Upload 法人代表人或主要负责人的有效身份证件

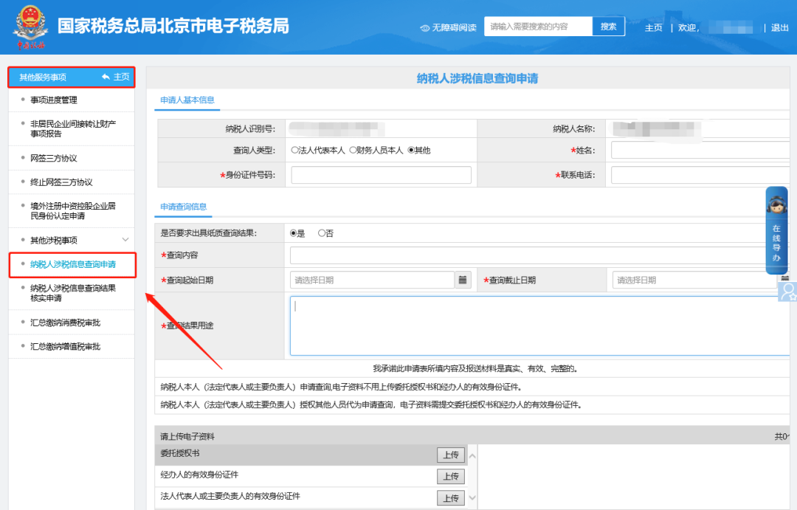pyautogui.click(x=451, y=498)
